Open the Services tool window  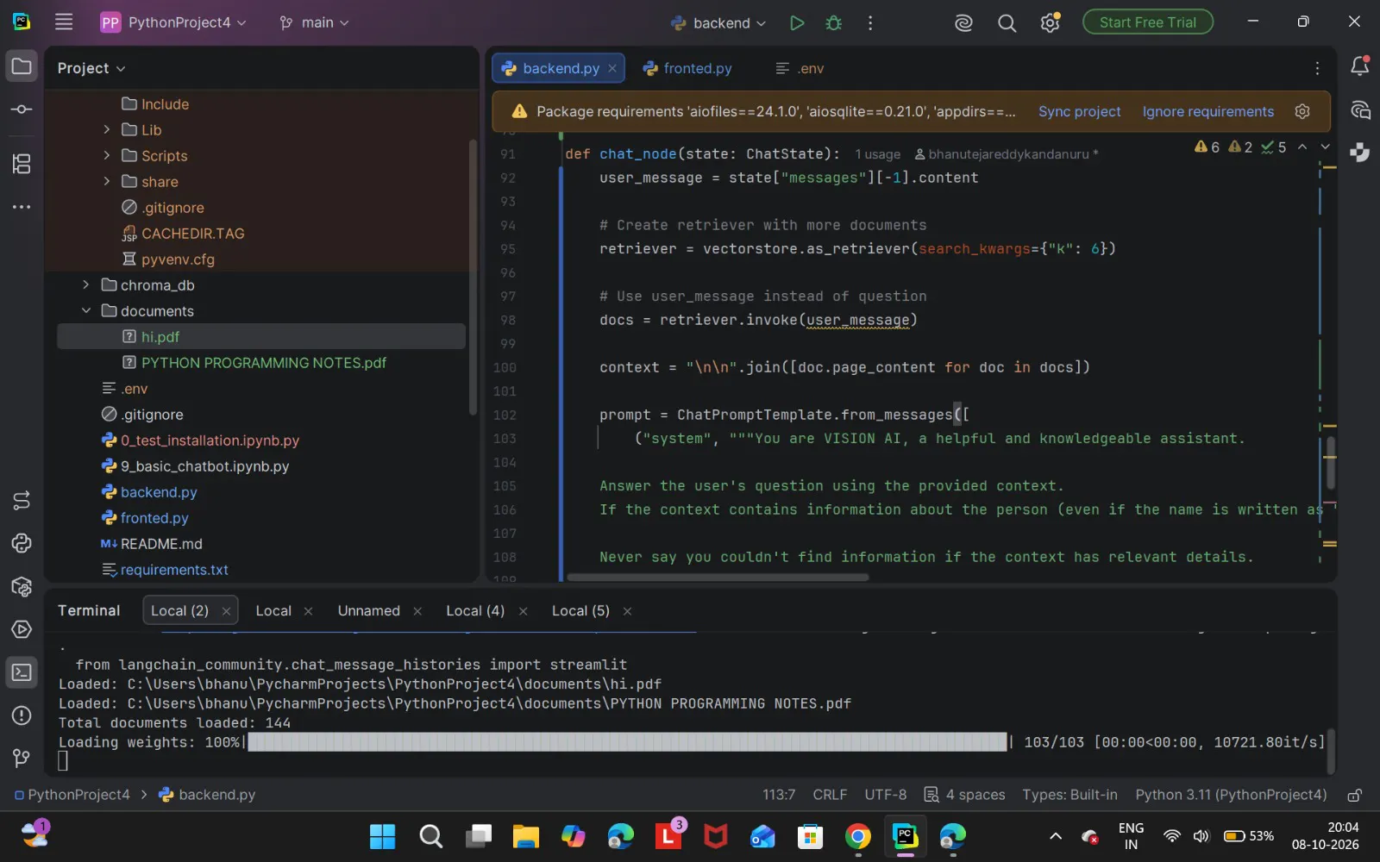(x=22, y=629)
